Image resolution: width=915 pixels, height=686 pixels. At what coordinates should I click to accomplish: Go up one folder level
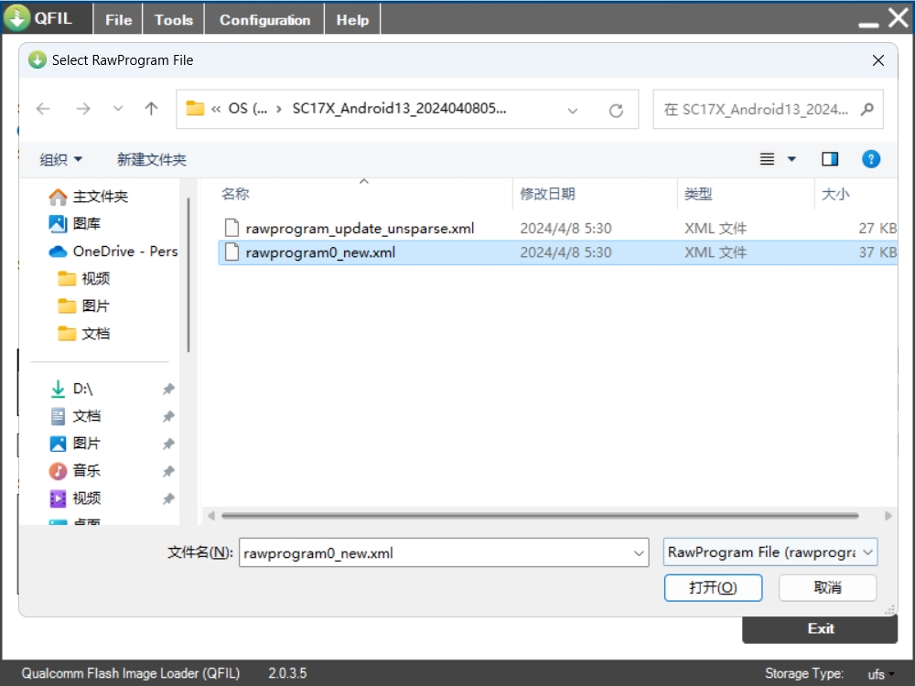151,109
